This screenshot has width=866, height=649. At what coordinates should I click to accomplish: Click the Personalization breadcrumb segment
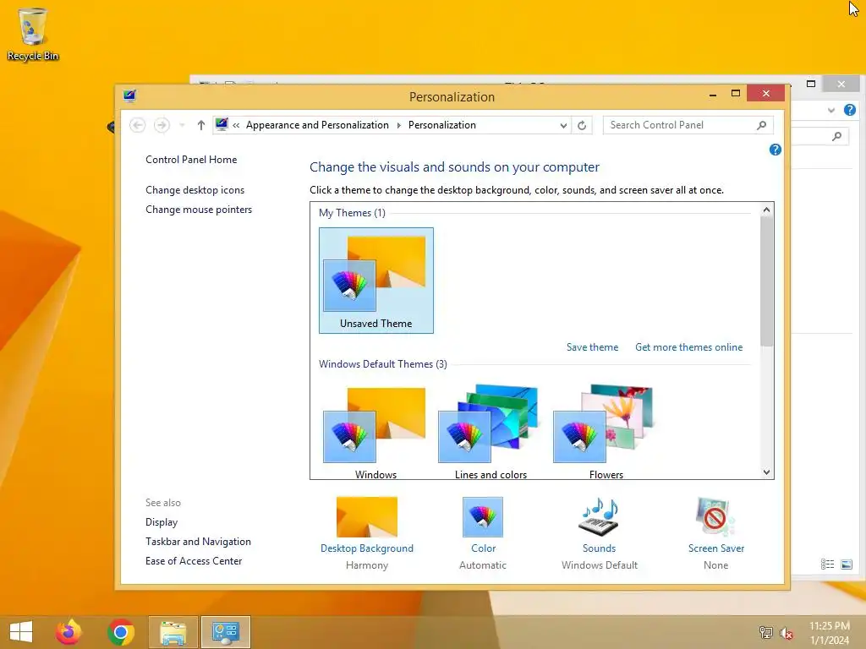(x=441, y=125)
